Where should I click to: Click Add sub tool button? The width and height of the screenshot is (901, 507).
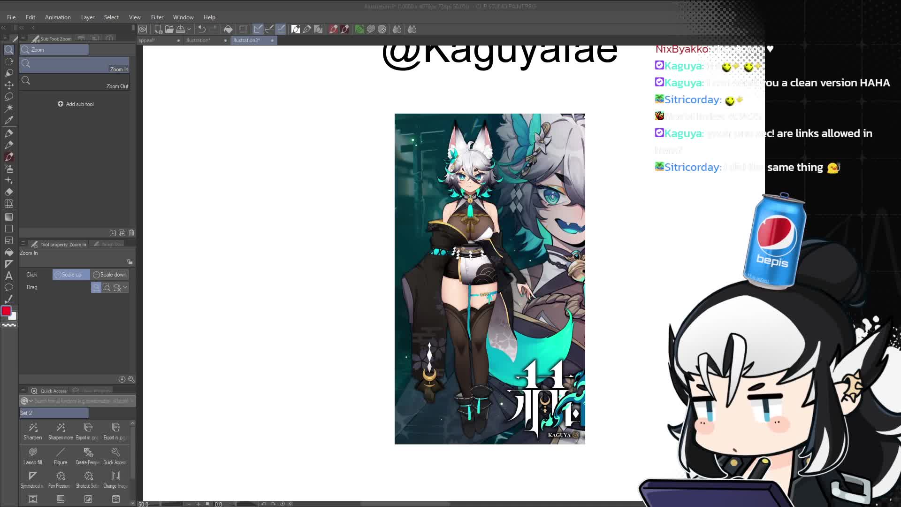coord(76,104)
